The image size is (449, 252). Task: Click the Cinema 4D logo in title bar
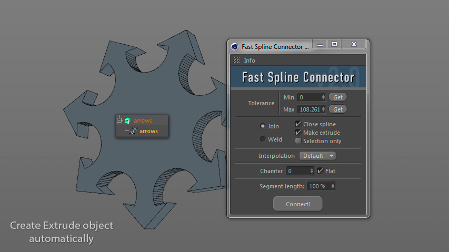[235, 47]
